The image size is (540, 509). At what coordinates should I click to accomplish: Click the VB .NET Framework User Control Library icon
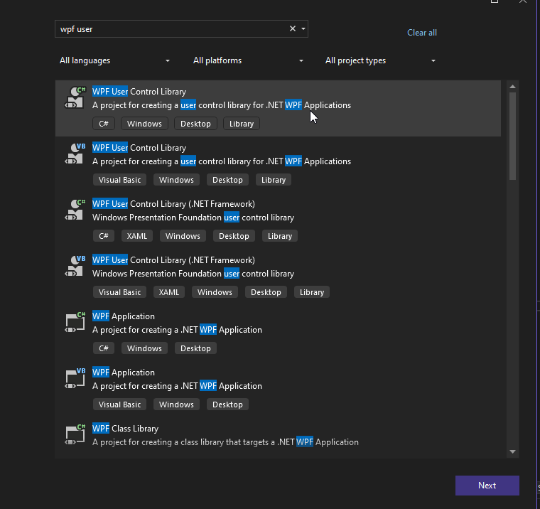click(75, 267)
